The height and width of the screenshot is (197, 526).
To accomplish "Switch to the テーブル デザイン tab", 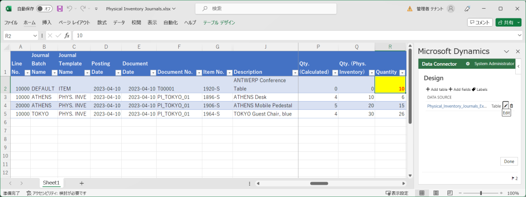I will [219, 23].
